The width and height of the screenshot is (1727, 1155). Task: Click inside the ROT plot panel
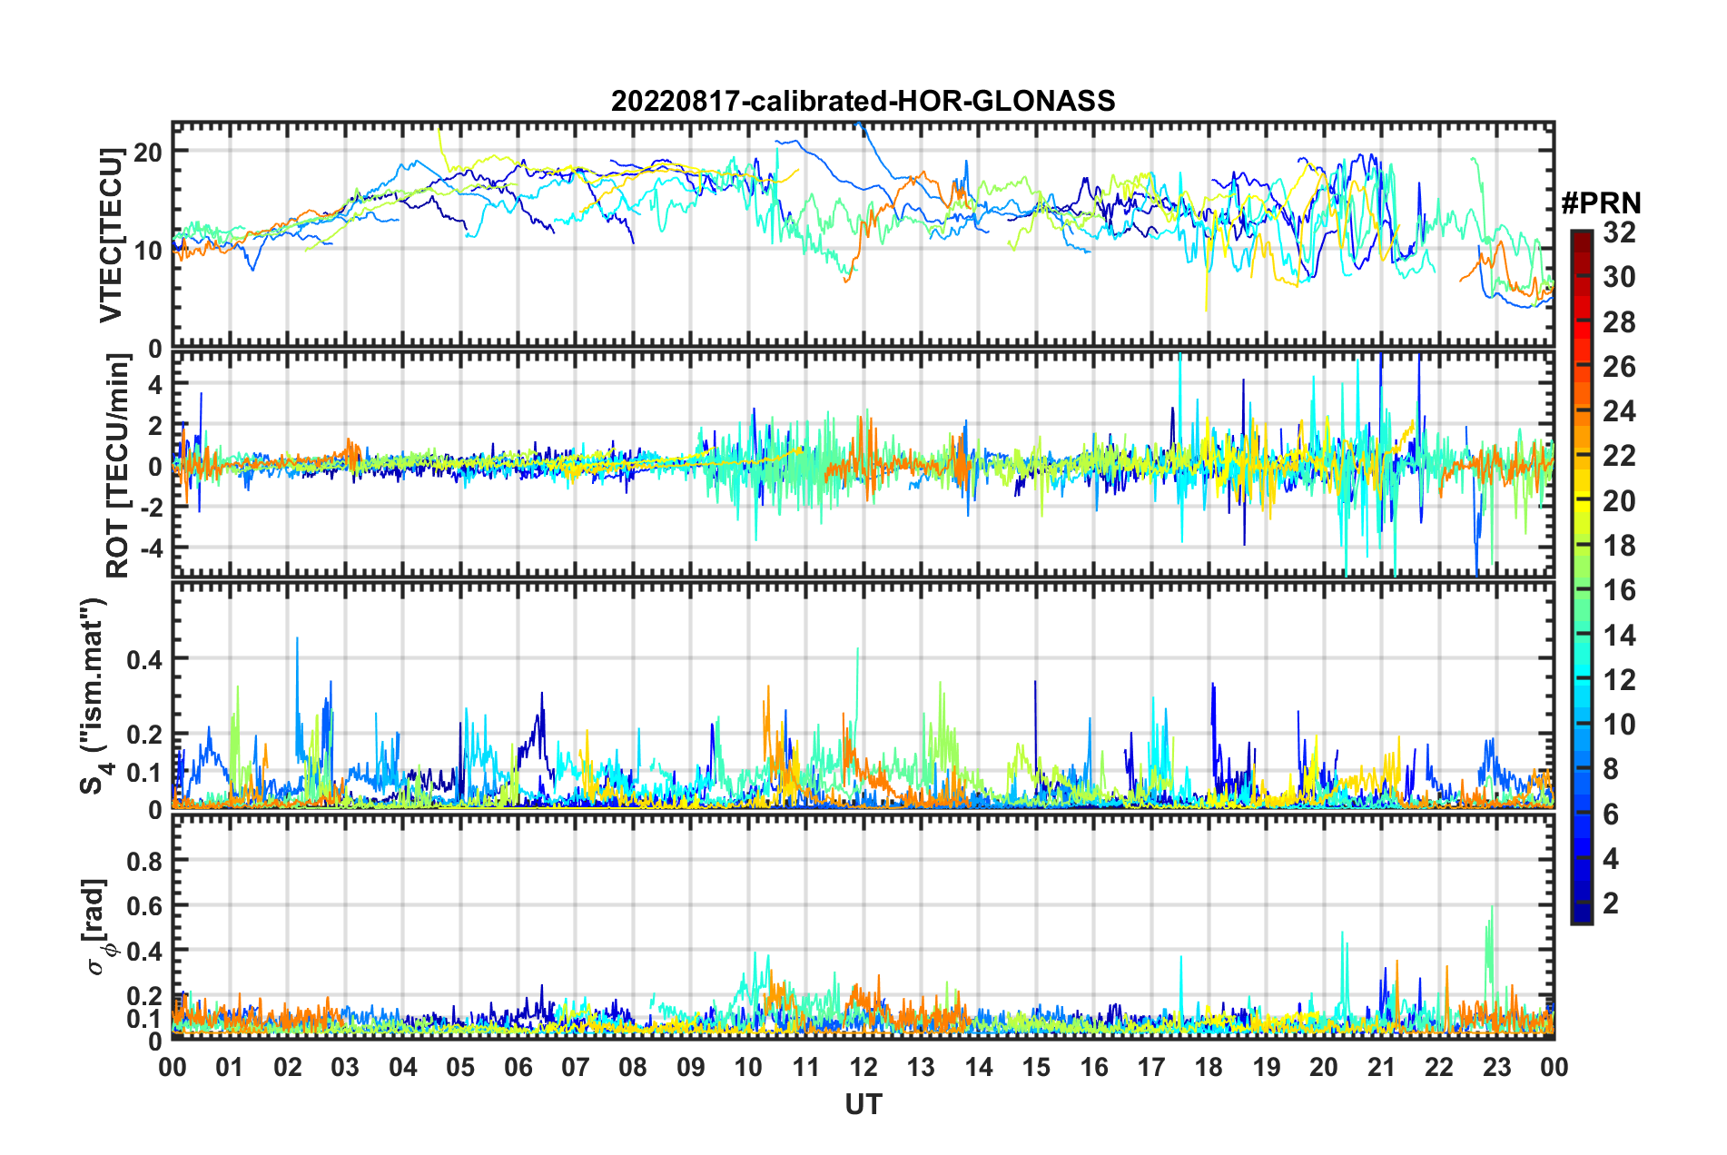[x=863, y=465]
